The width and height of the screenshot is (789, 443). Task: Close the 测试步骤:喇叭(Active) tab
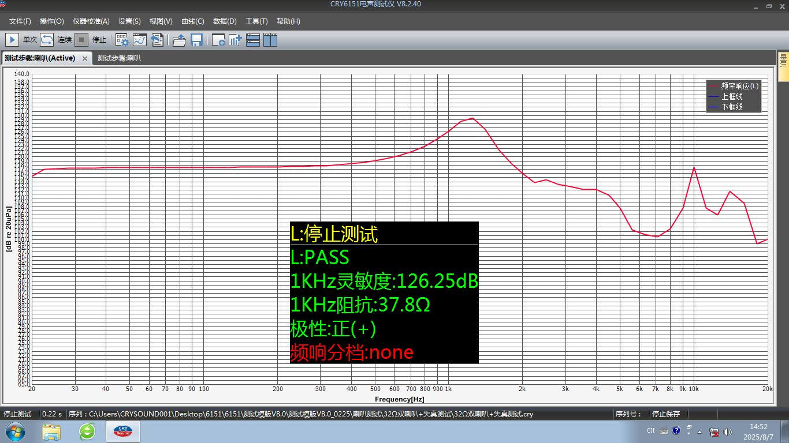[85, 58]
